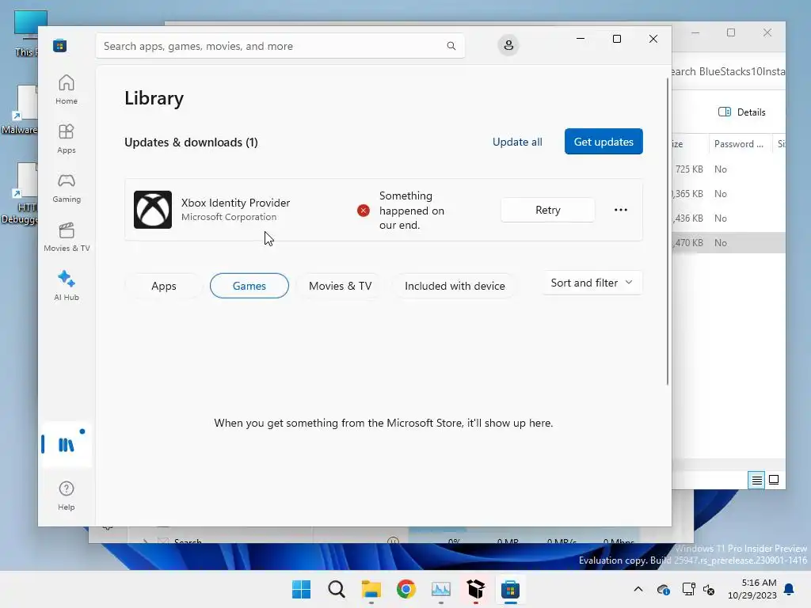Retry the Xbox Identity Provider download

coord(548,210)
